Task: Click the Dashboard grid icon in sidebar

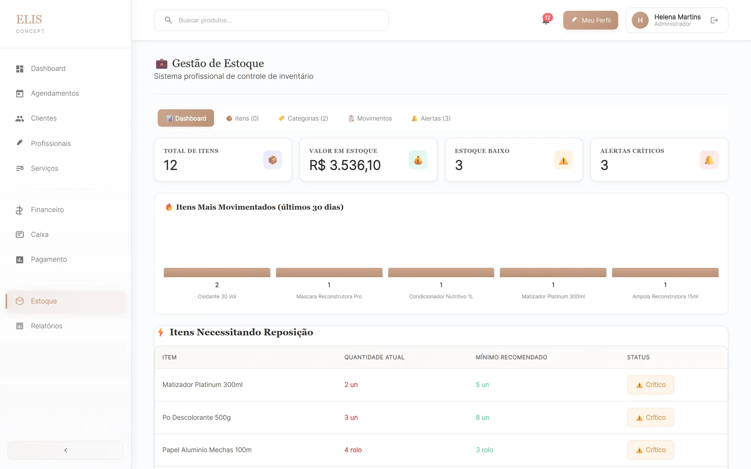Action: tap(20, 69)
